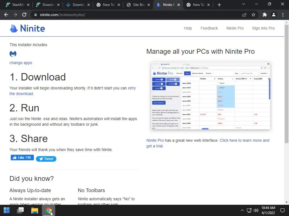Close the Site Blocked tab
Image resolution: width=289 pixels, height=216 pixels.
149,5
